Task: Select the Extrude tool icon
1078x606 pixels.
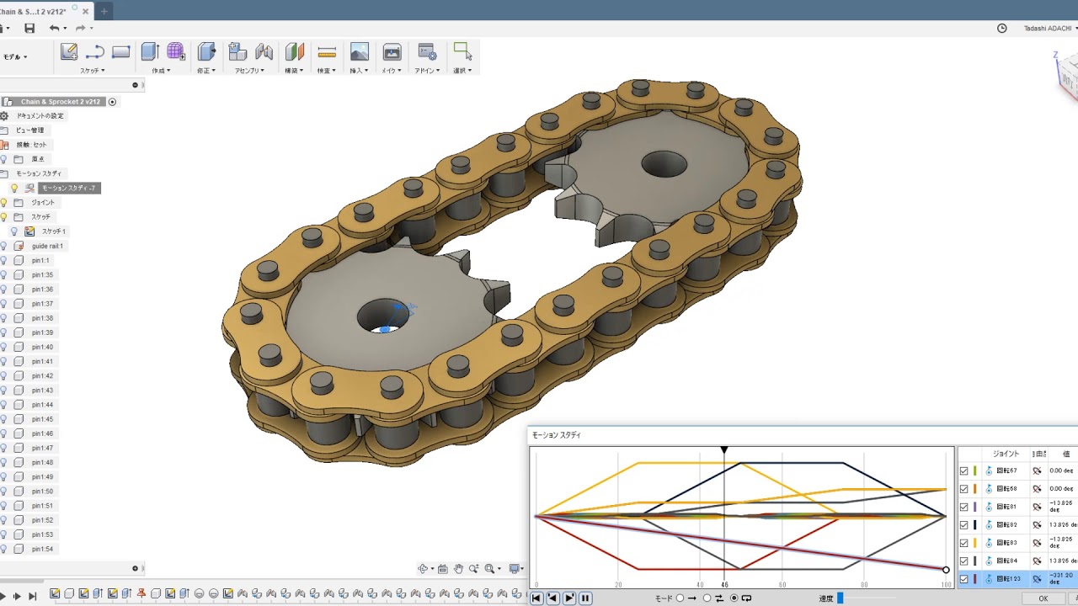Action: coord(150,51)
